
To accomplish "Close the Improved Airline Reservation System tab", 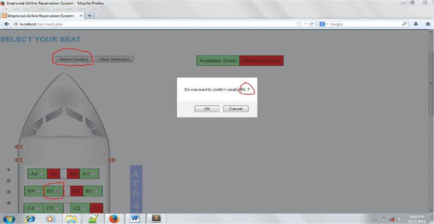I will click(81, 16).
